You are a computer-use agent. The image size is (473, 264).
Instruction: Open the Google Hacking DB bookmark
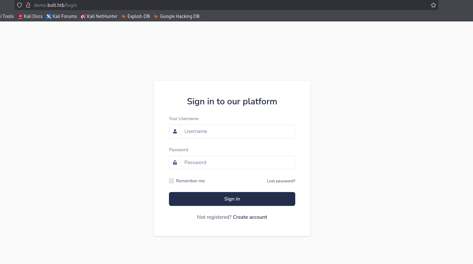(177, 16)
